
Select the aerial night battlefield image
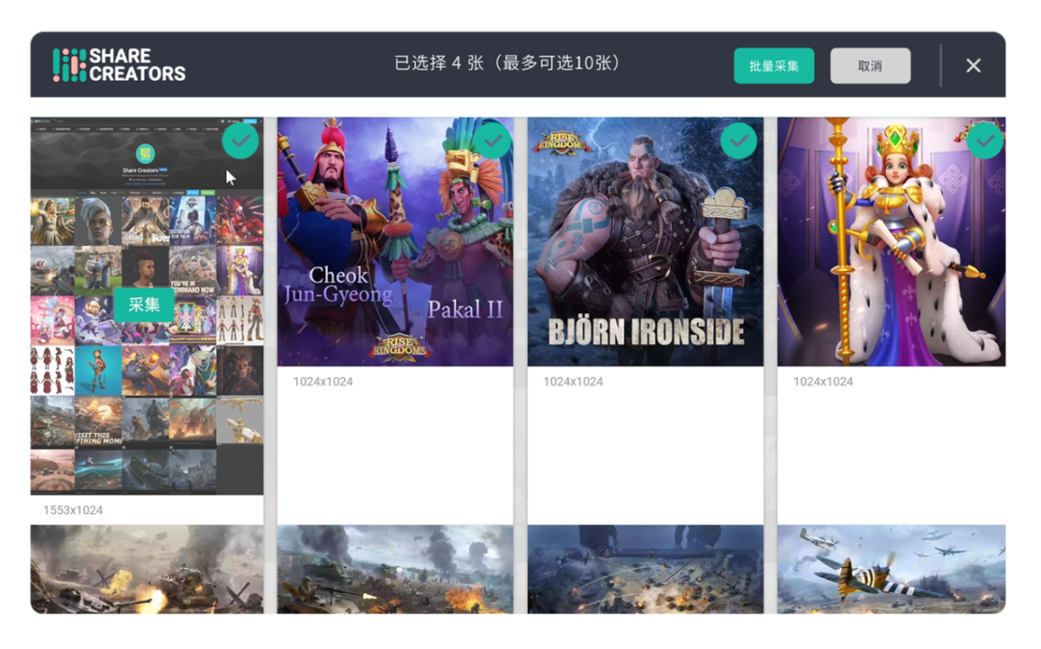[x=645, y=569]
